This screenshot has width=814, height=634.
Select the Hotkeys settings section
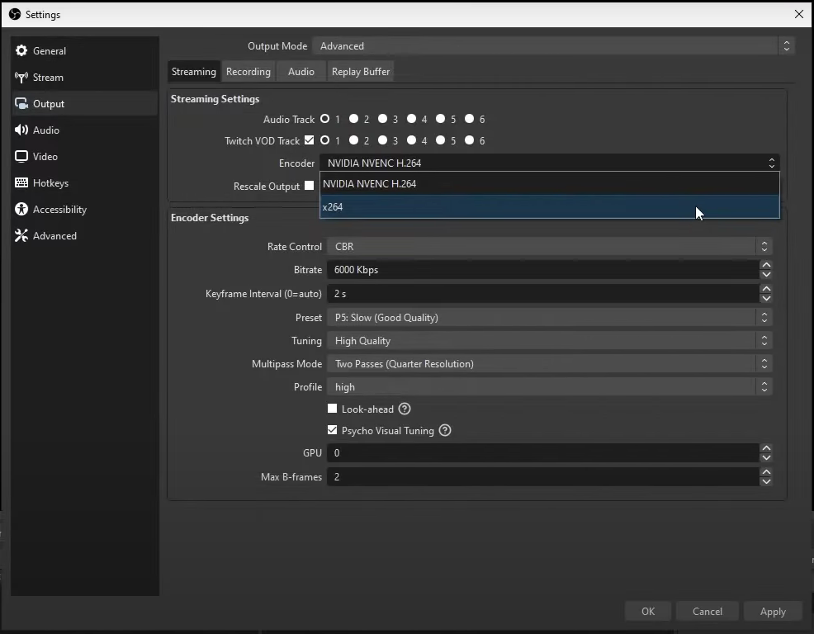coord(50,182)
